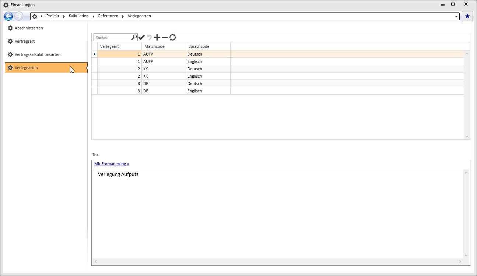Click the Mit Formatierung link
Screen dimensions: 477x276
(112, 164)
